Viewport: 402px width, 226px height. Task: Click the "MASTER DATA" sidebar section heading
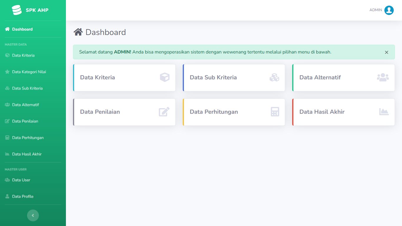tap(16, 44)
